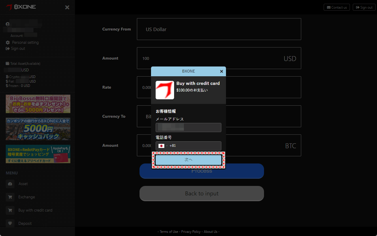Close the sidebar with the X icon
This screenshot has width=377, height=236.
(67, 7)
